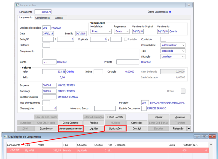The width and height of the screenshot is (218, 159).
Task: Click the Descrição column header in Liquidações
Action: (x=120, y=145)
